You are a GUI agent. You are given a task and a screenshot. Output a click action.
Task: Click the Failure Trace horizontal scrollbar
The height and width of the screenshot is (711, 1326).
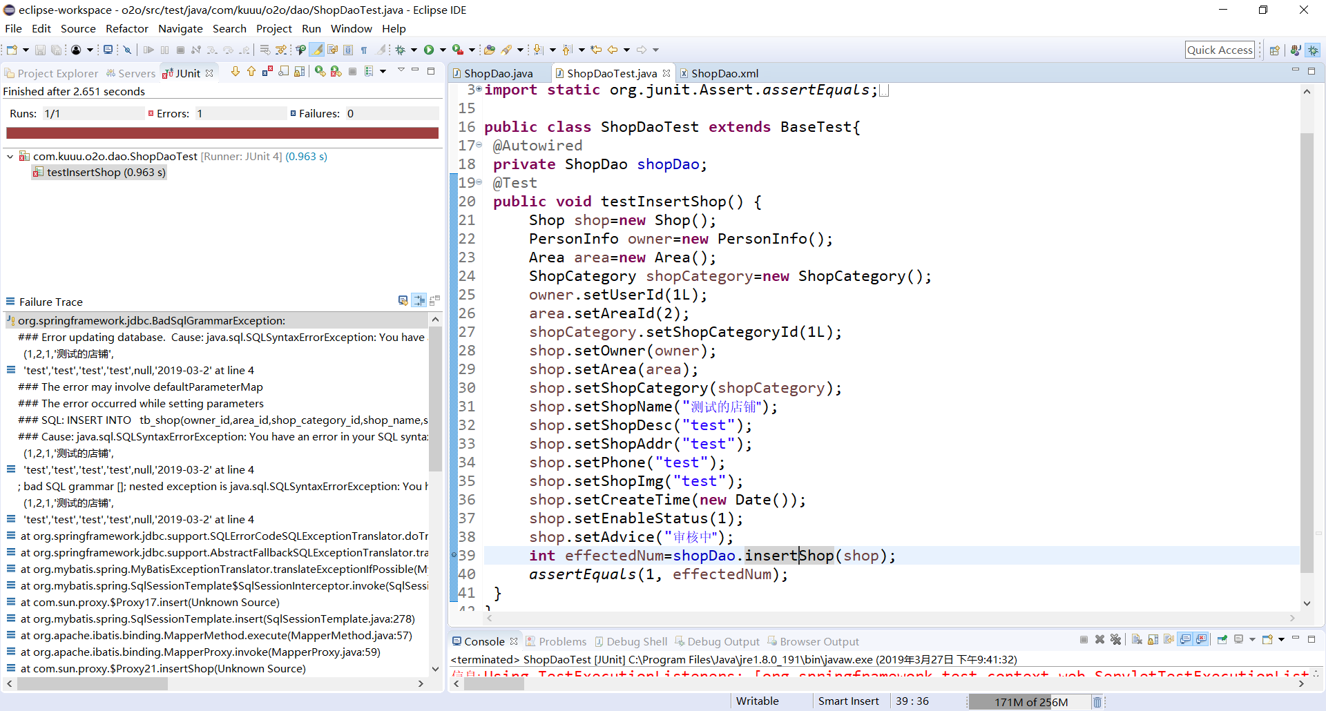click(x=93, y=683)
